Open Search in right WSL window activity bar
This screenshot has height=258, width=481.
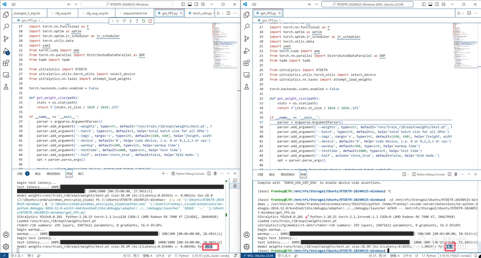(x=247, y=27)
